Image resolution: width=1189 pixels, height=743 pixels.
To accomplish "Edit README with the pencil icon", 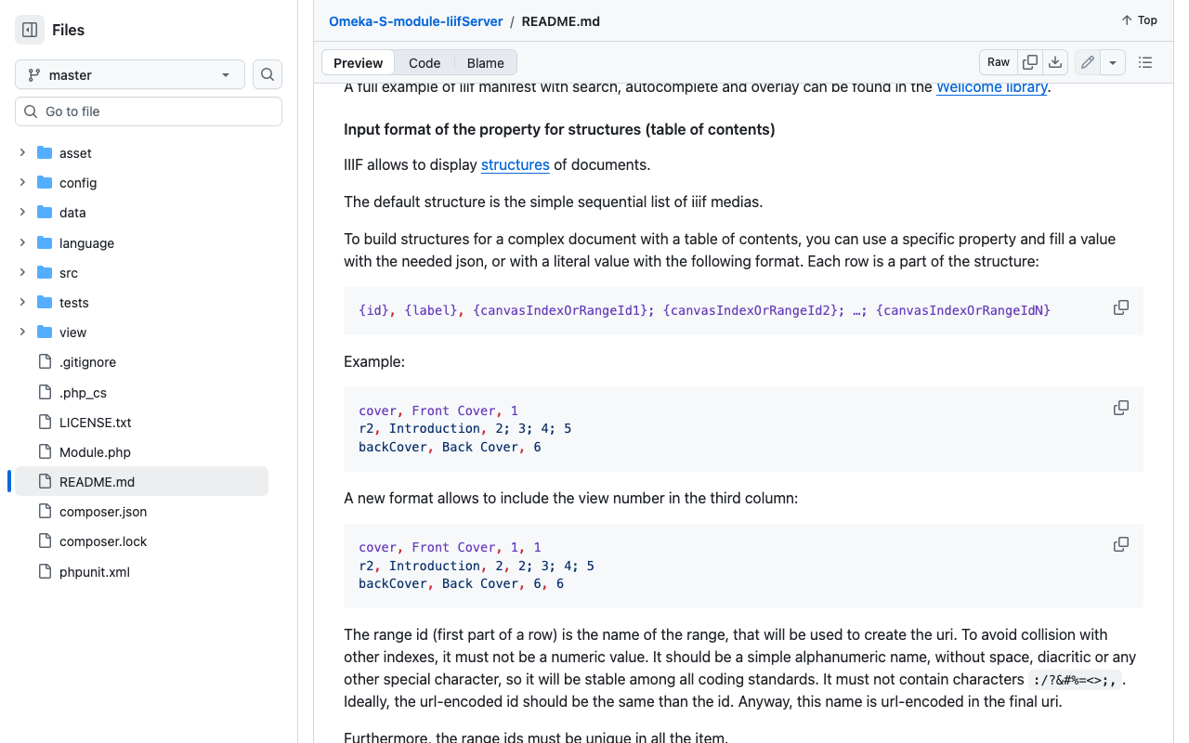I will 1088,62.
